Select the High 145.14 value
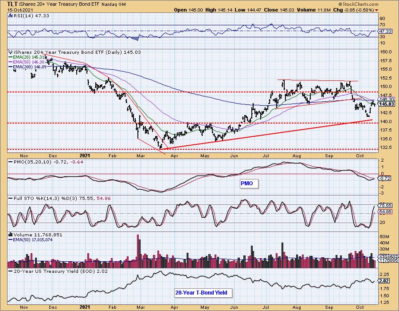 (x=219, y=10)
